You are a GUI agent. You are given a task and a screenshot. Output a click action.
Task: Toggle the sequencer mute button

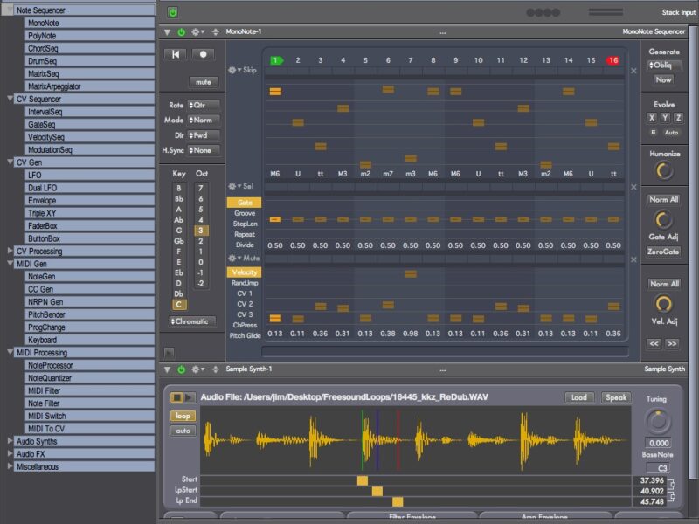[x=203, y=82]
